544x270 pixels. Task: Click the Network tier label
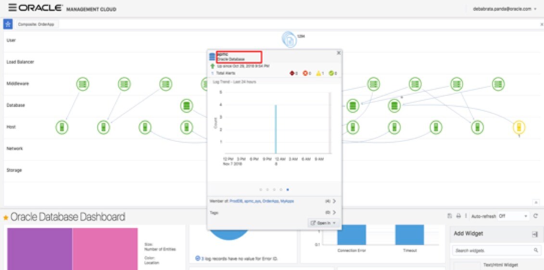(14, 148)
